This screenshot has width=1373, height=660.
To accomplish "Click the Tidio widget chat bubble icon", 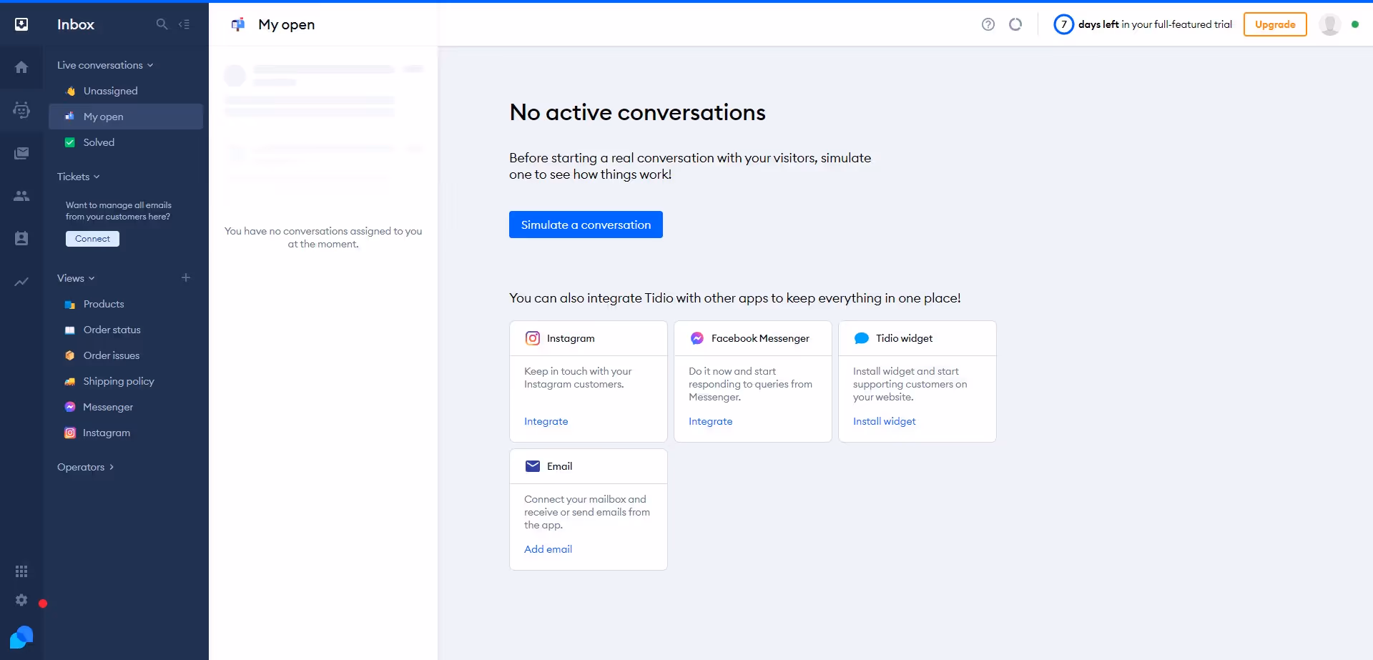I will pyautogui.click(x=862, y=338).
